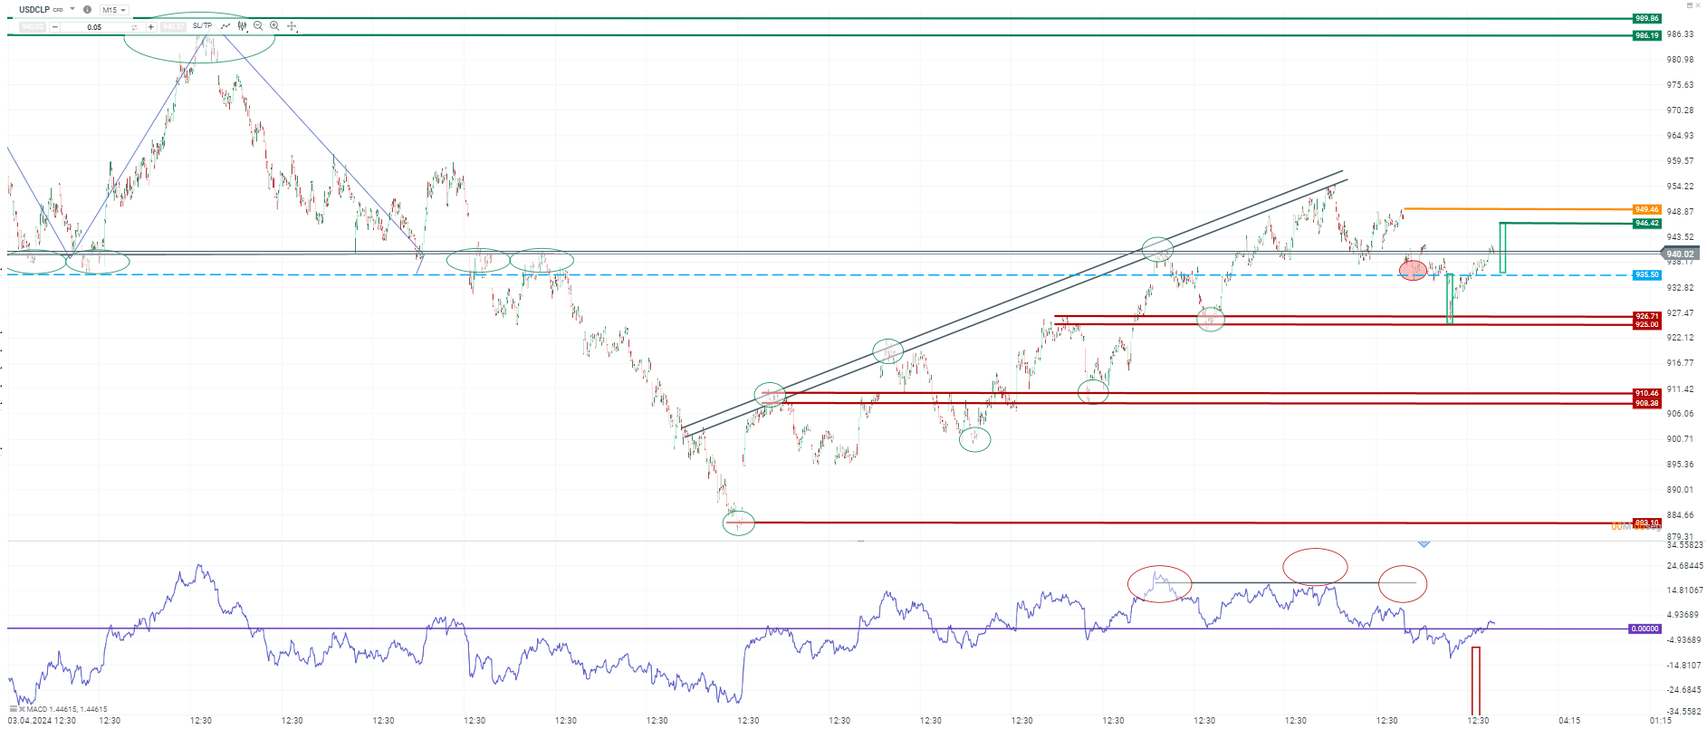Image resolution: width=1707 pixels, height=729 pixels.
Task: Click the 24.68445 MACD axis value
Action: 1684,566
